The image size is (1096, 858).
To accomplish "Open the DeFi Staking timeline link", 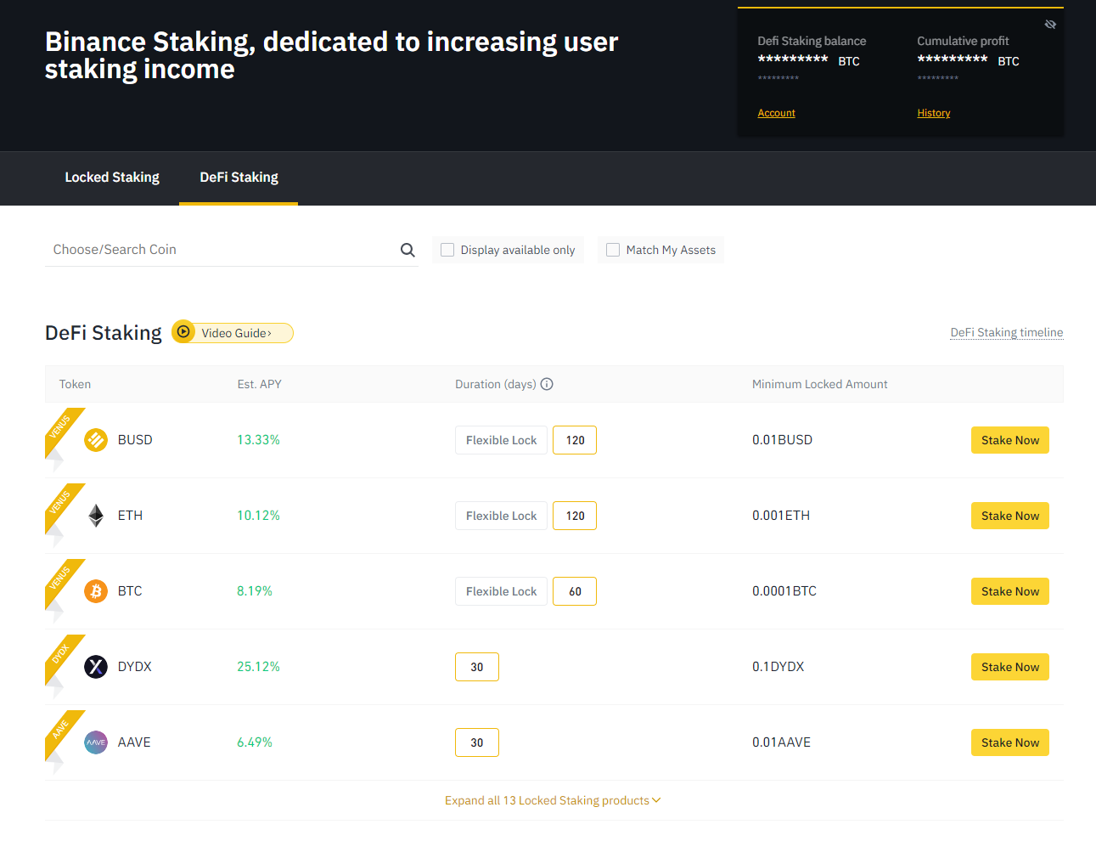I will click(1007, 332).
